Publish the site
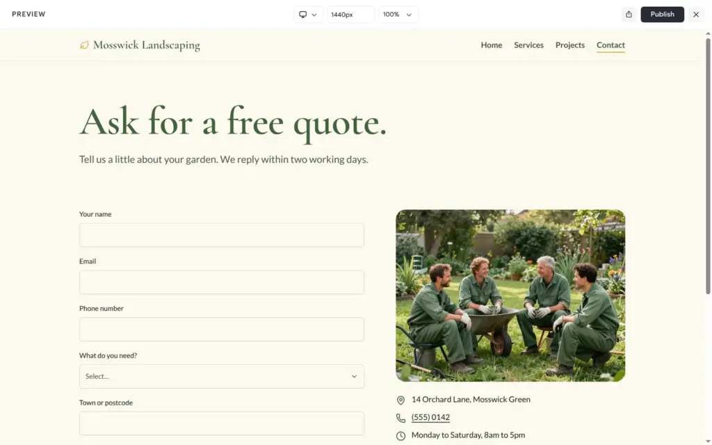The image size is (712, 445). 662,15
